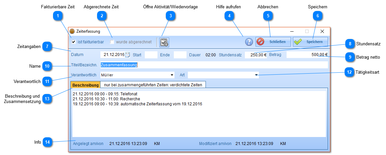Minimize the Zeiterfassung window
This screenshot has height=155, width=386.
[x=292, y=31]
